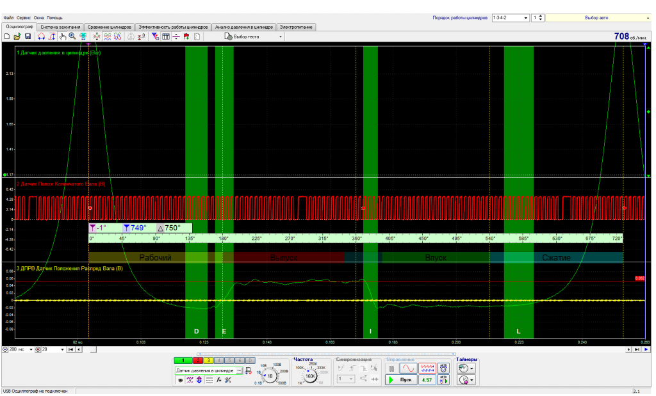
Task: Switch to the Сравнение цилиндров tab
Action: 109,27
